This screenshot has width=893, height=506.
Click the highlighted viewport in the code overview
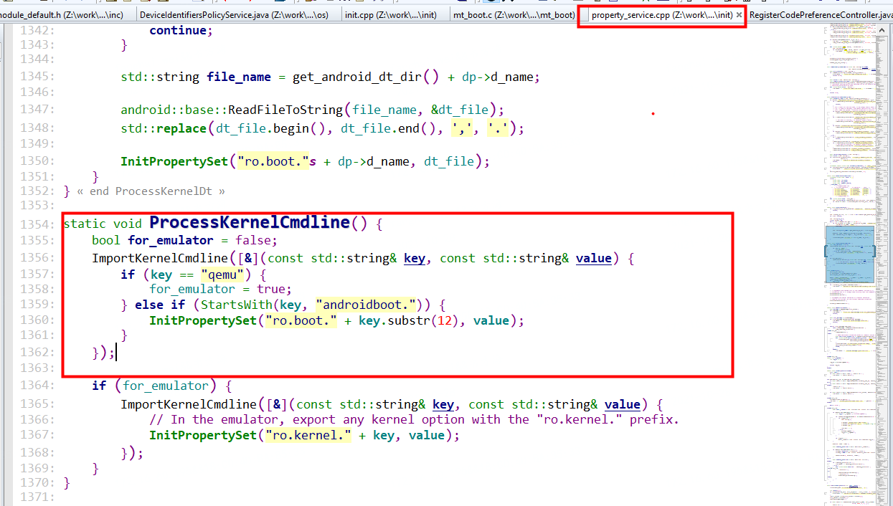coord(850,254)
